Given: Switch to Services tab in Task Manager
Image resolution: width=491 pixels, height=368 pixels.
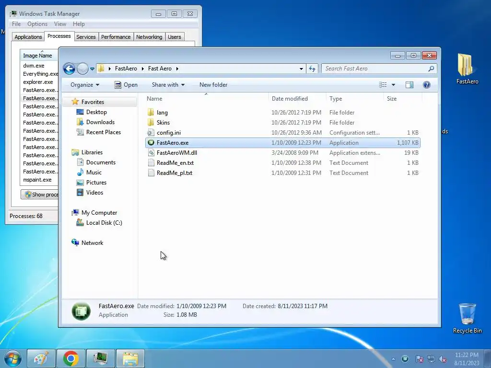Looking at the screenshot, I should (x=86, y=37).
